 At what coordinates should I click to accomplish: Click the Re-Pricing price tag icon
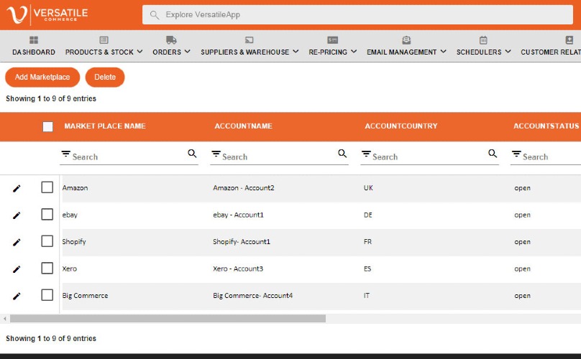point(332,40)
